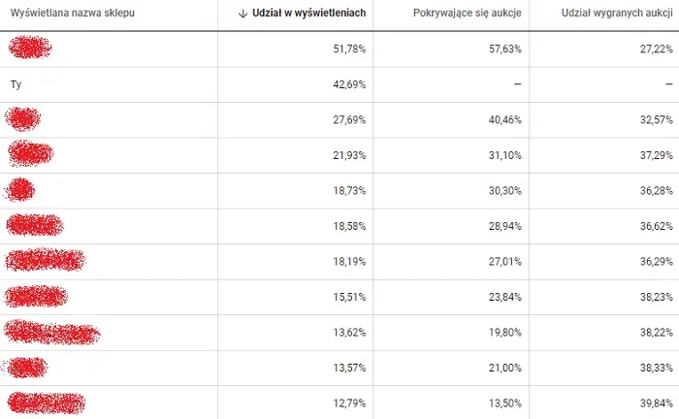This screenshot has width=679, height=419.
Task: Select the 'Ty' row label
Action: click(x=16, y=84)
